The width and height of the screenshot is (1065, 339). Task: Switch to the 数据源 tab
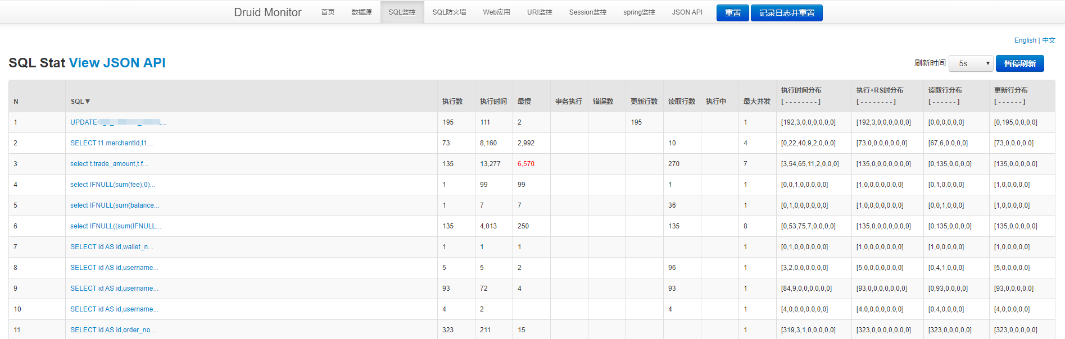coord(361,12)
